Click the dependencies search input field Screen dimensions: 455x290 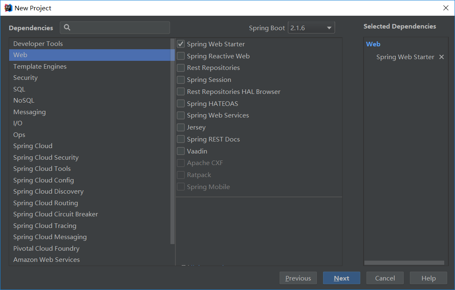point(115,28)
